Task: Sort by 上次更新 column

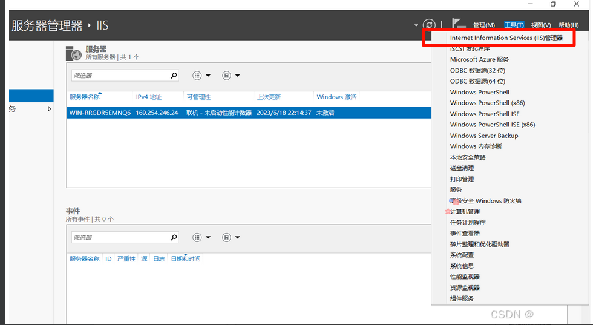Action: point(269,97)
